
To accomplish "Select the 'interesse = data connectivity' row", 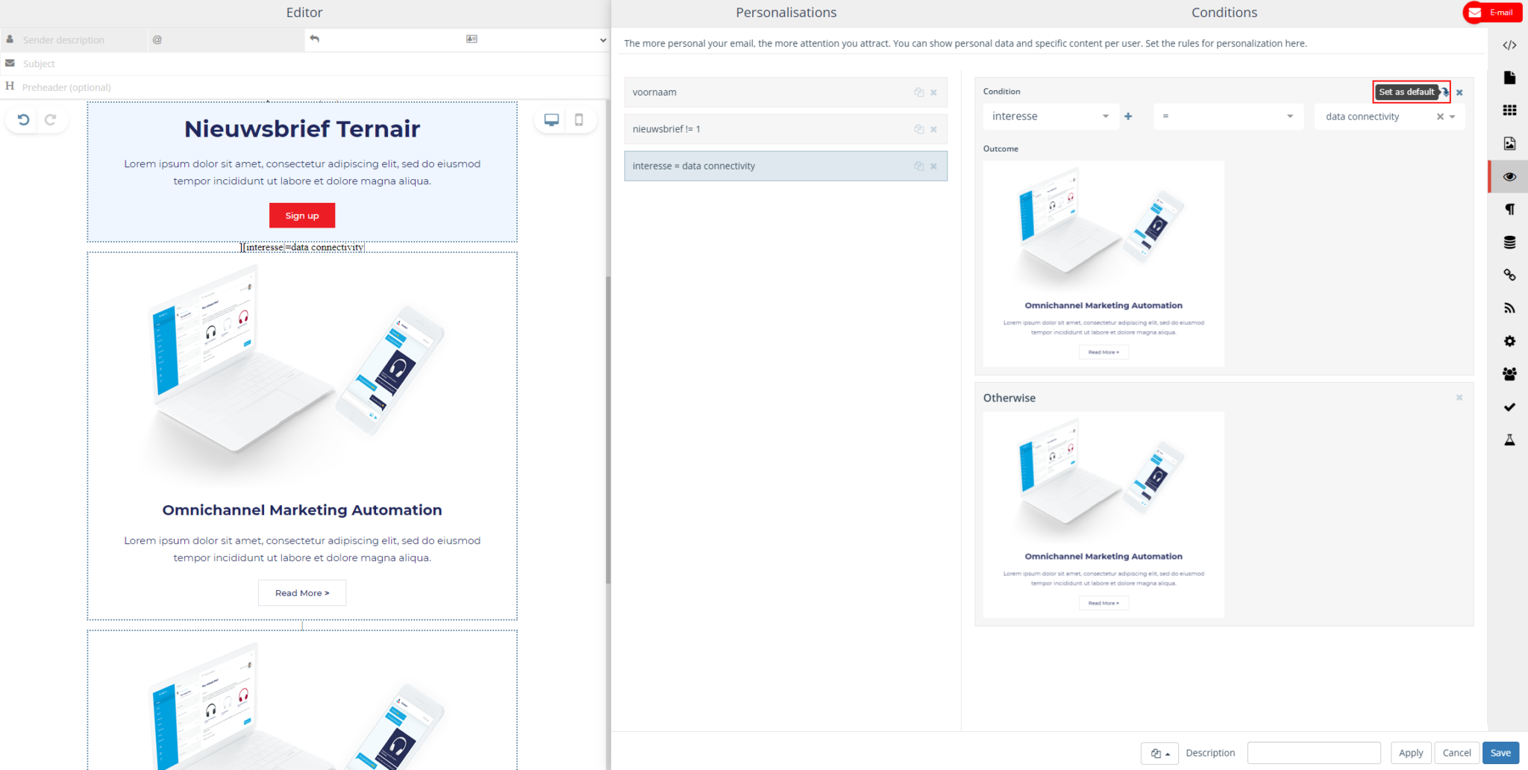I will click(x=786, y=166).
